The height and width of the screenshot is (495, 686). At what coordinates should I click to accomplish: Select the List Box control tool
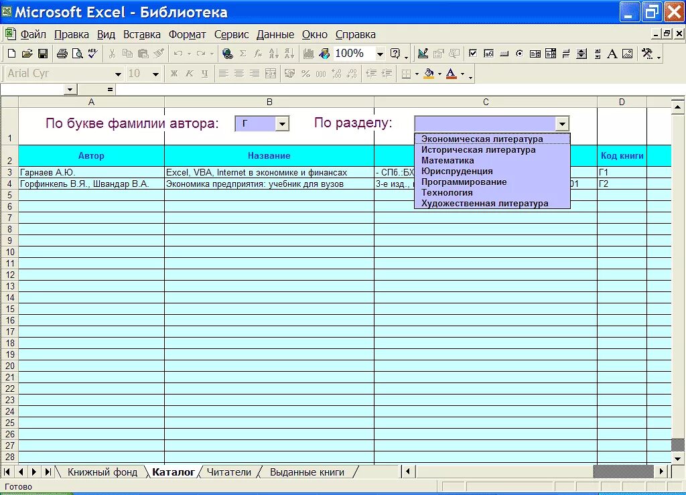pos(535,54)
